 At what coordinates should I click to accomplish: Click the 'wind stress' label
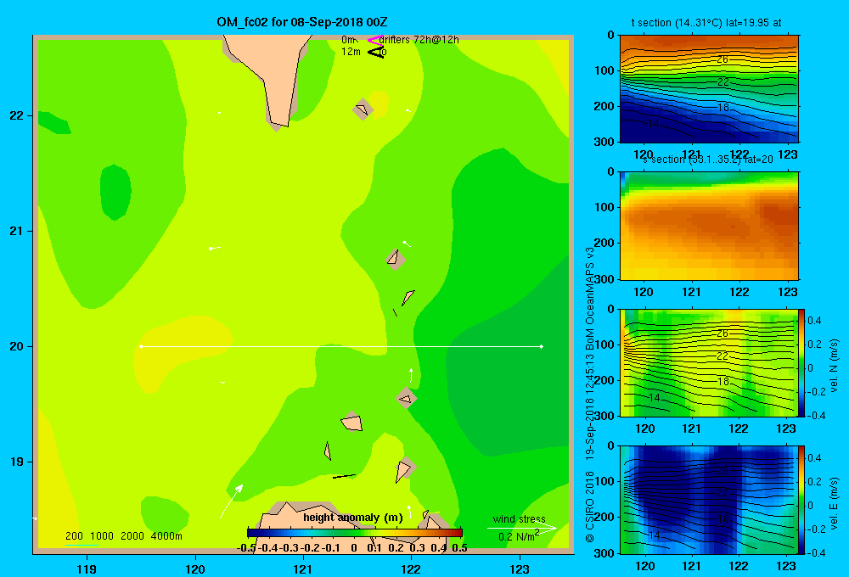pyautogui.click(x=520, y=518)
